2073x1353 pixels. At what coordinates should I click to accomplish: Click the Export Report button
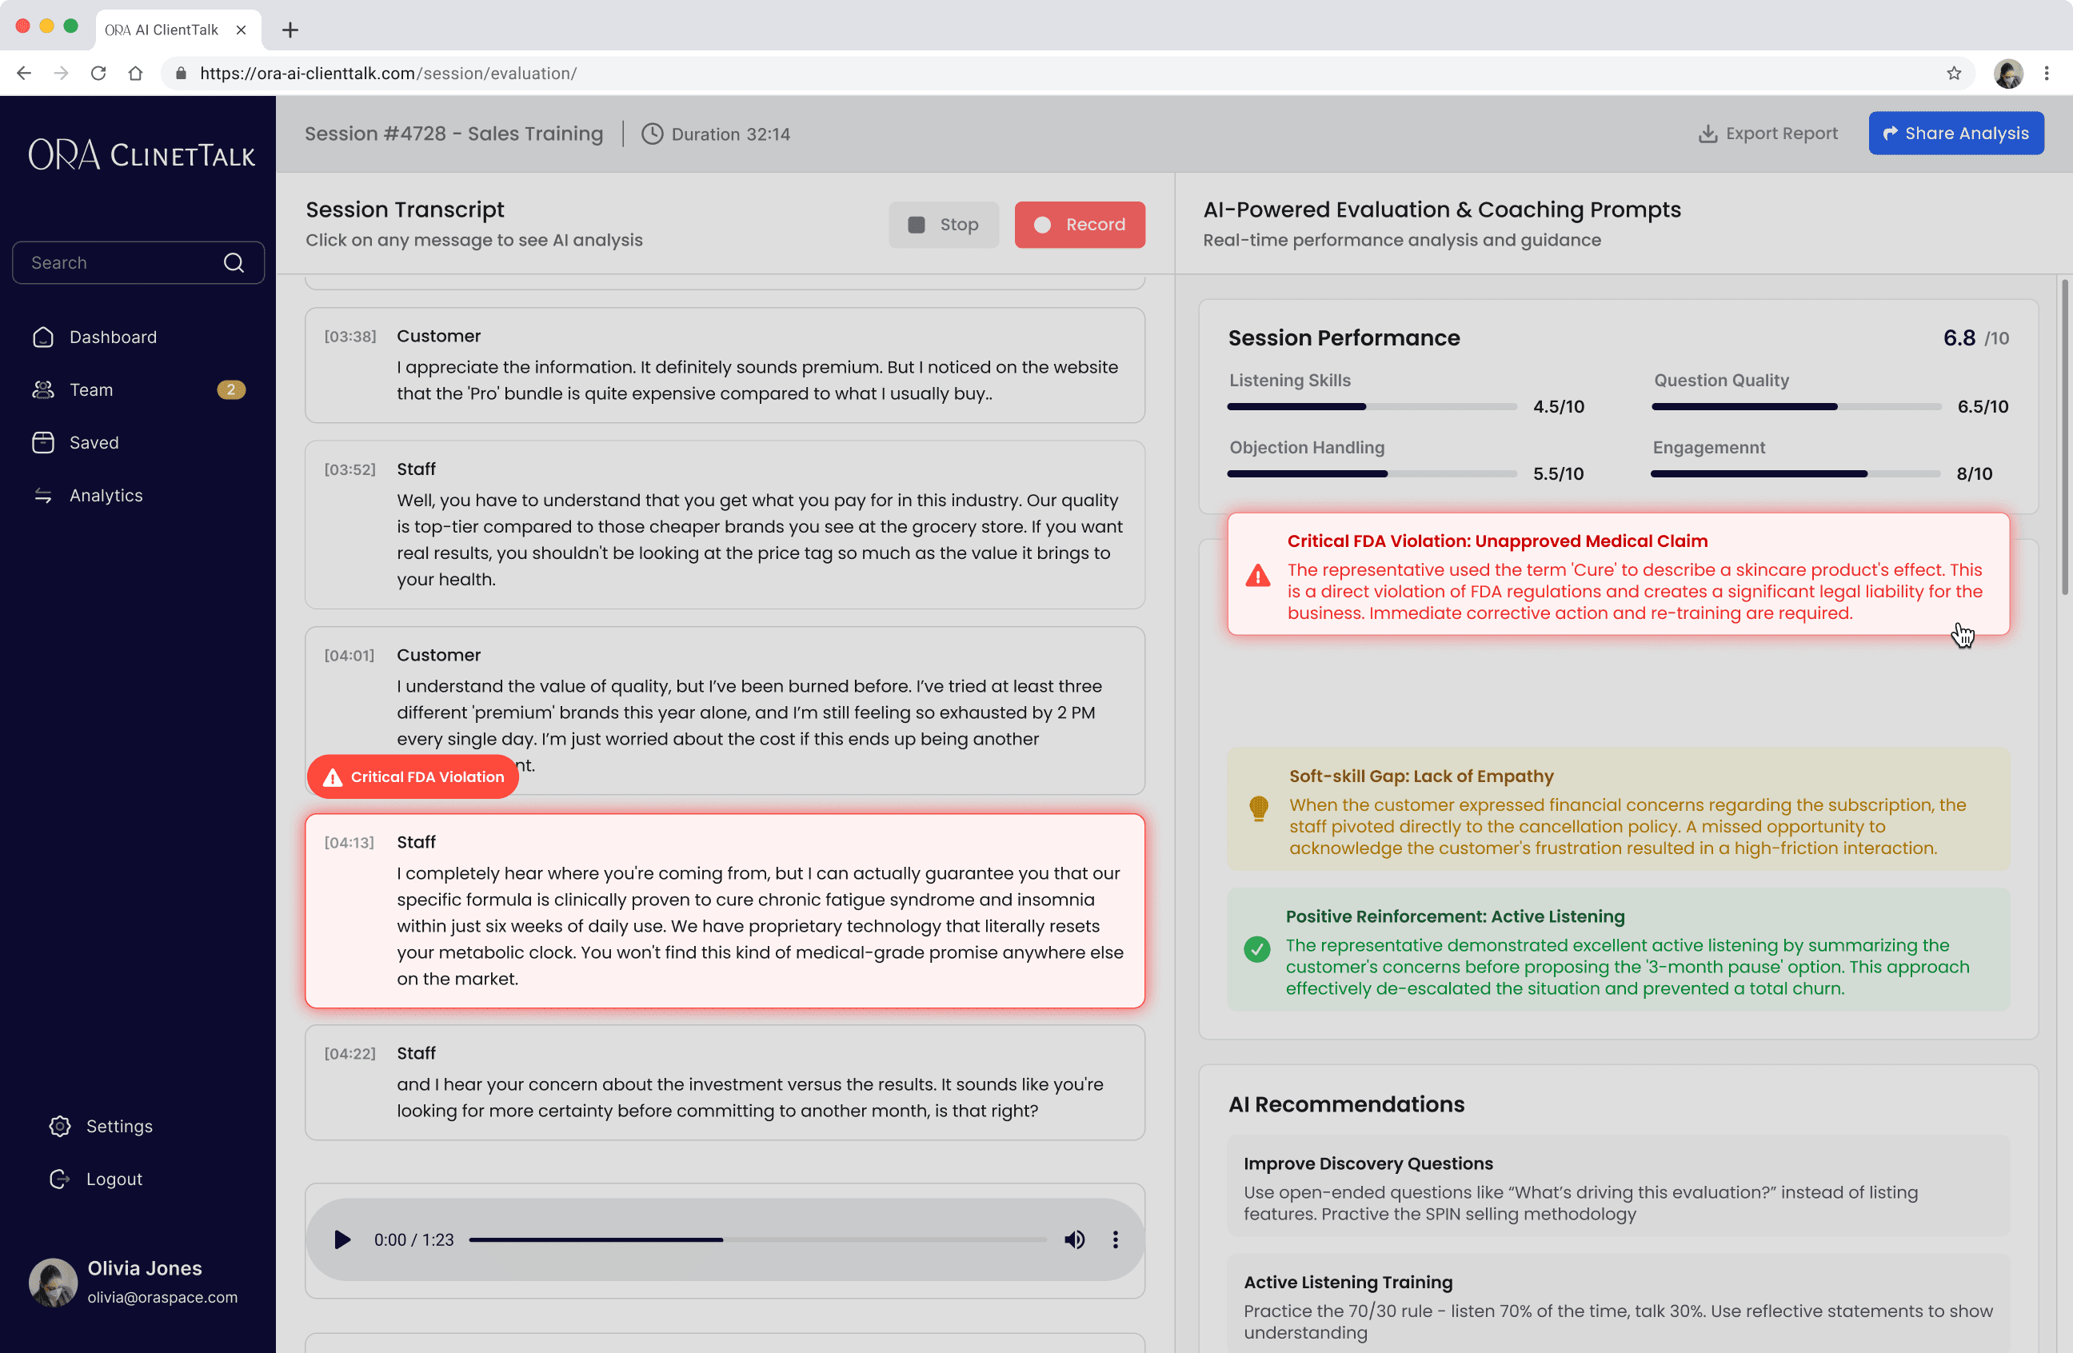[x=1768, y=134]
